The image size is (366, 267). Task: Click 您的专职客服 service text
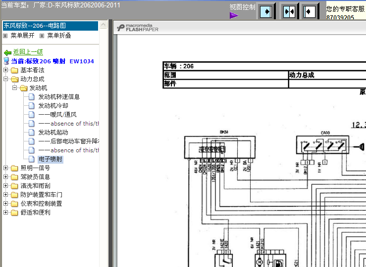(346, 9)
